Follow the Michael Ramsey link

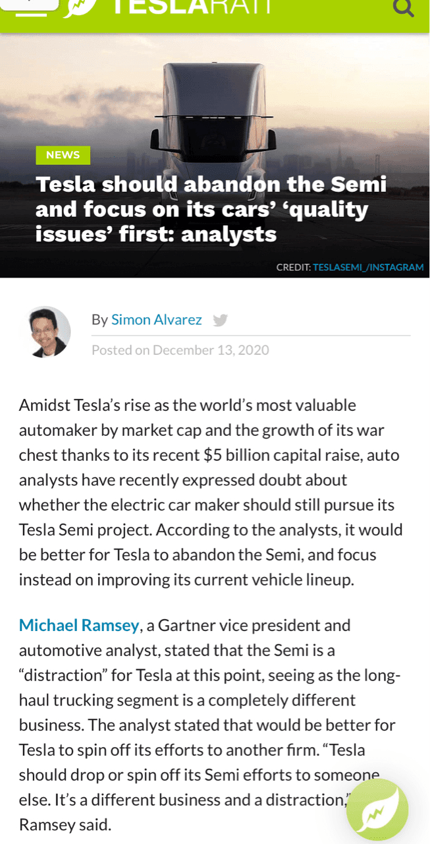tap(79, 624)
